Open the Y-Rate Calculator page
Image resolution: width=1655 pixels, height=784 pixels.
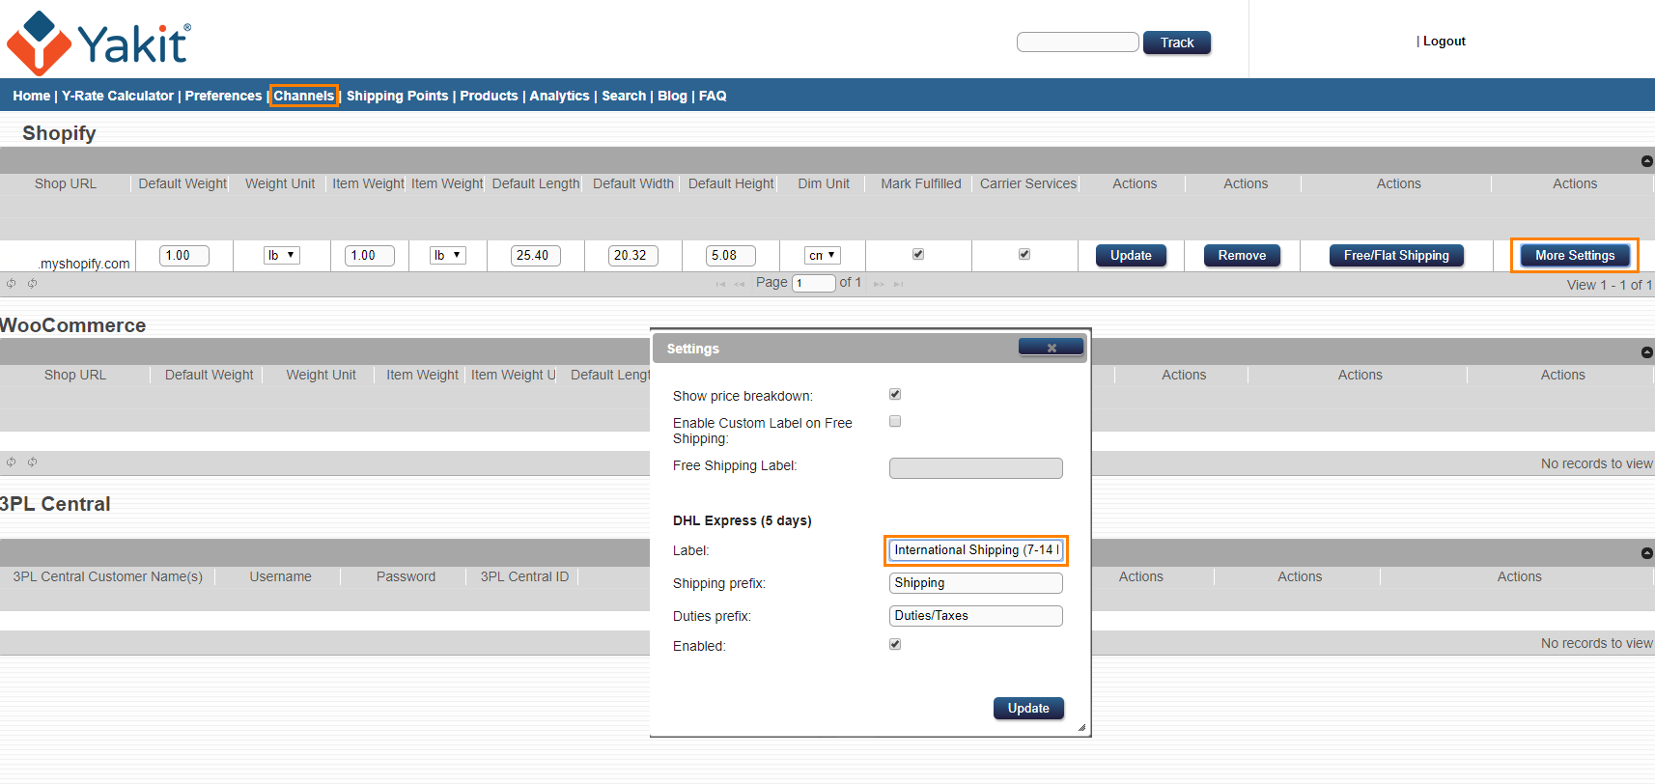click(118, 96)
